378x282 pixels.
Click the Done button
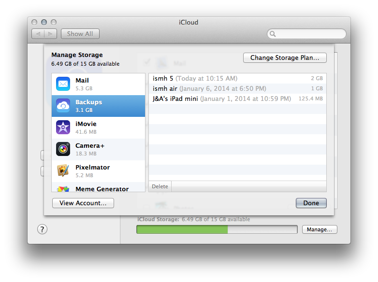point(311,203)
